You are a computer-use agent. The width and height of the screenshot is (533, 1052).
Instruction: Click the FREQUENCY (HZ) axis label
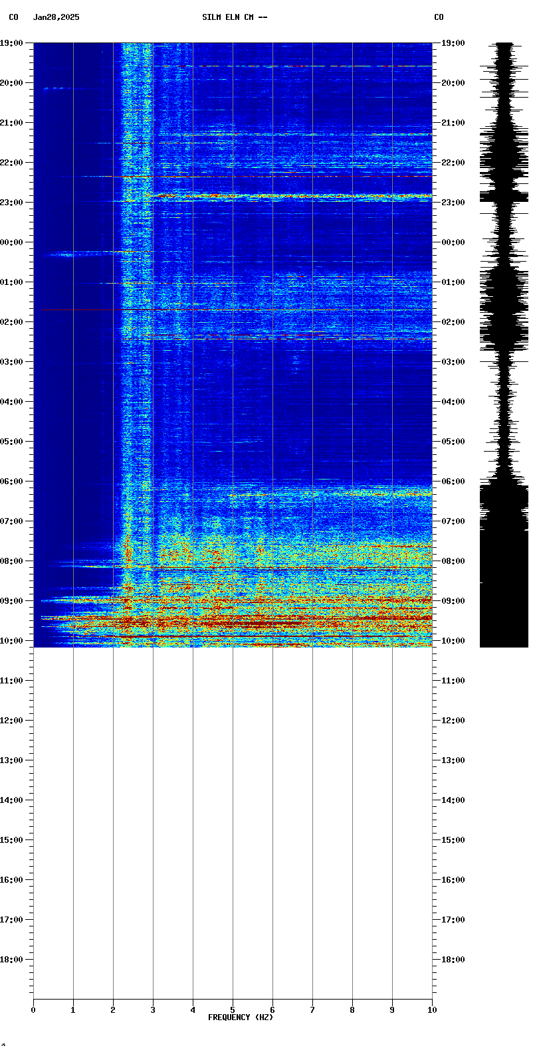point(241,1017)
